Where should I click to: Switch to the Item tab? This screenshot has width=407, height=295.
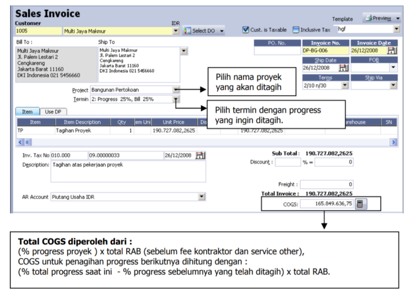(x=27, y=112)
